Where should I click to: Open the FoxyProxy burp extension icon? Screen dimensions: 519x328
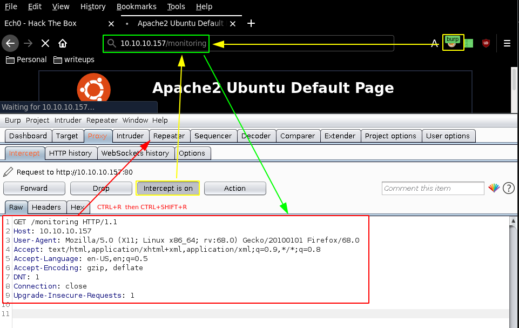[453, 42]
